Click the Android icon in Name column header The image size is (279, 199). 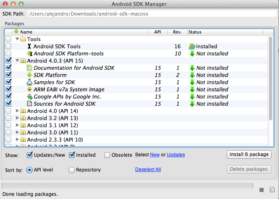tap(16, 32)
